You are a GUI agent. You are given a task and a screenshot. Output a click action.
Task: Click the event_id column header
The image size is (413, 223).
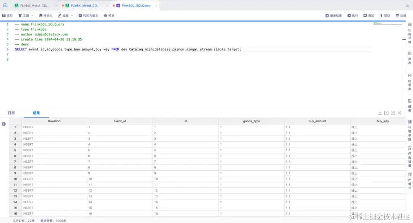[x=120, y=121]
